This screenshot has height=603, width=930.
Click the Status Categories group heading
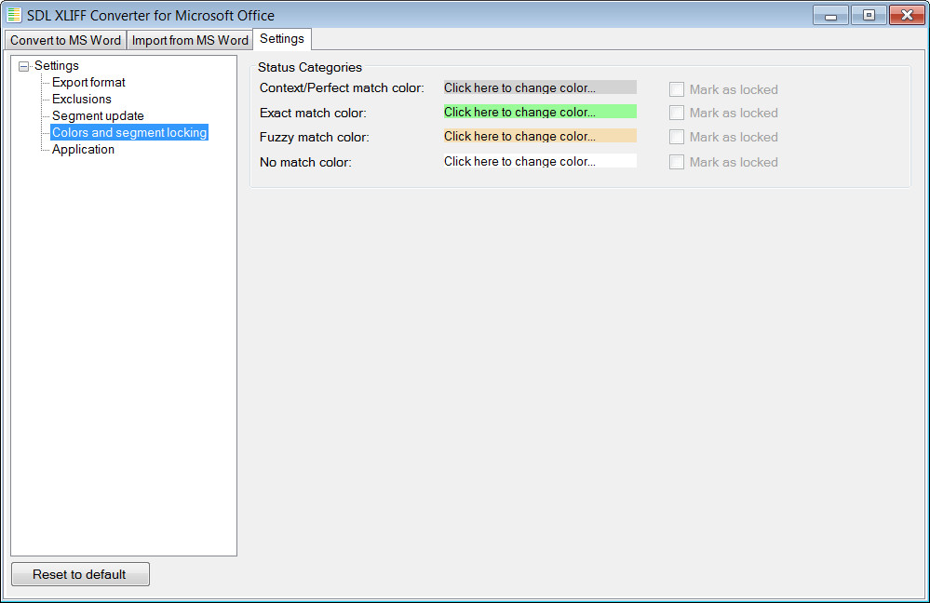[x=310, y=68]
